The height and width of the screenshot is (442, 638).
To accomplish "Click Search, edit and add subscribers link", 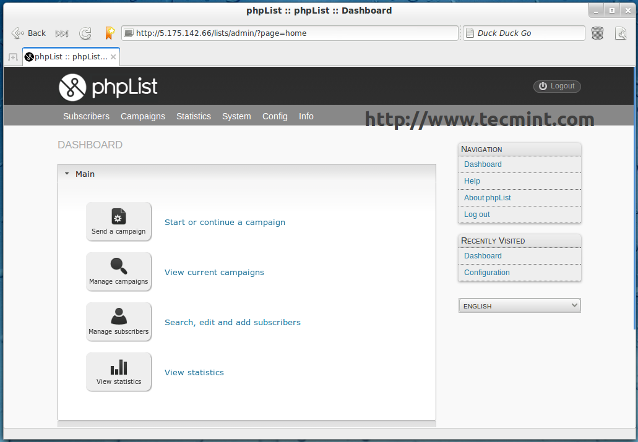I will click(233, 323).
